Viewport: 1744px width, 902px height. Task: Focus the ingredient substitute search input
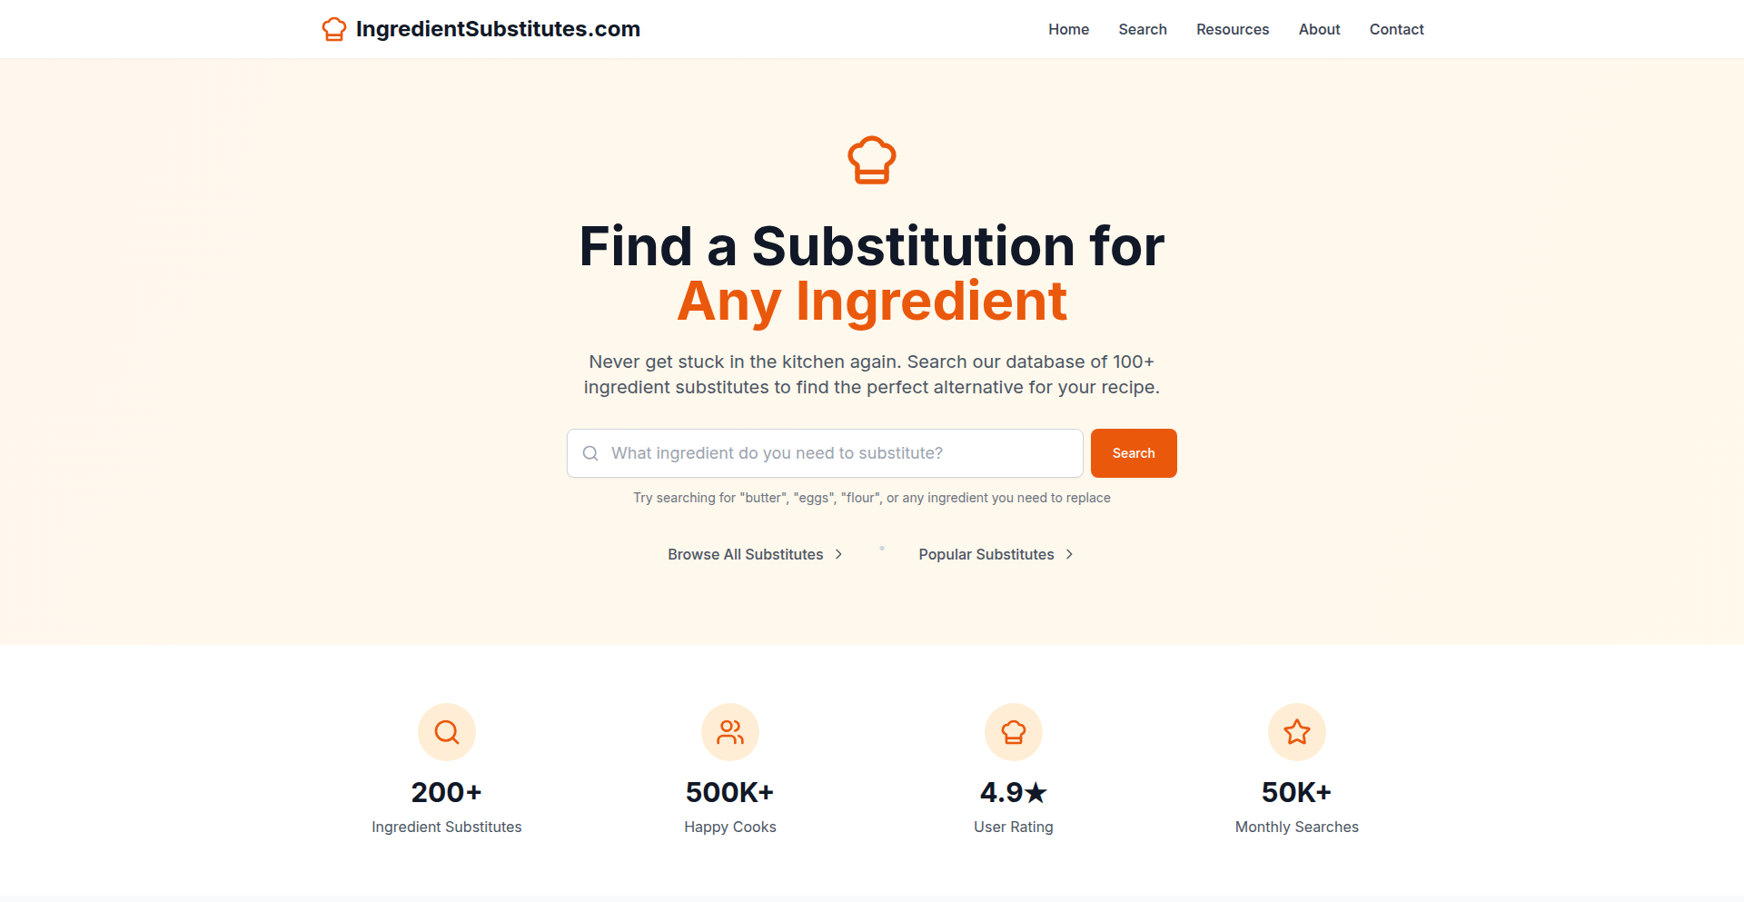tap(825, 453)
